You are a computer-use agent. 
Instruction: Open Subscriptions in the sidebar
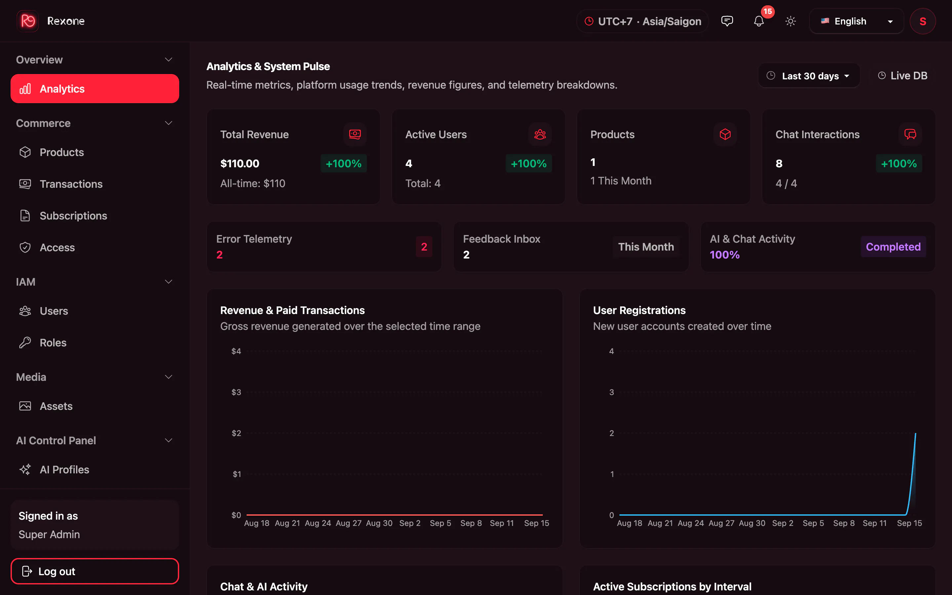click(95, 216)
